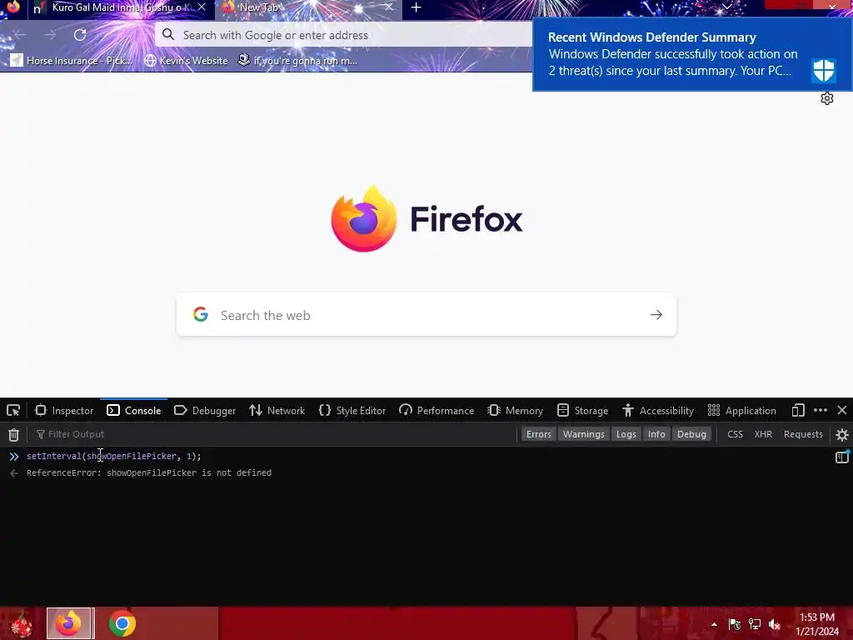Select the ReferenceError message text

(149, 473)
